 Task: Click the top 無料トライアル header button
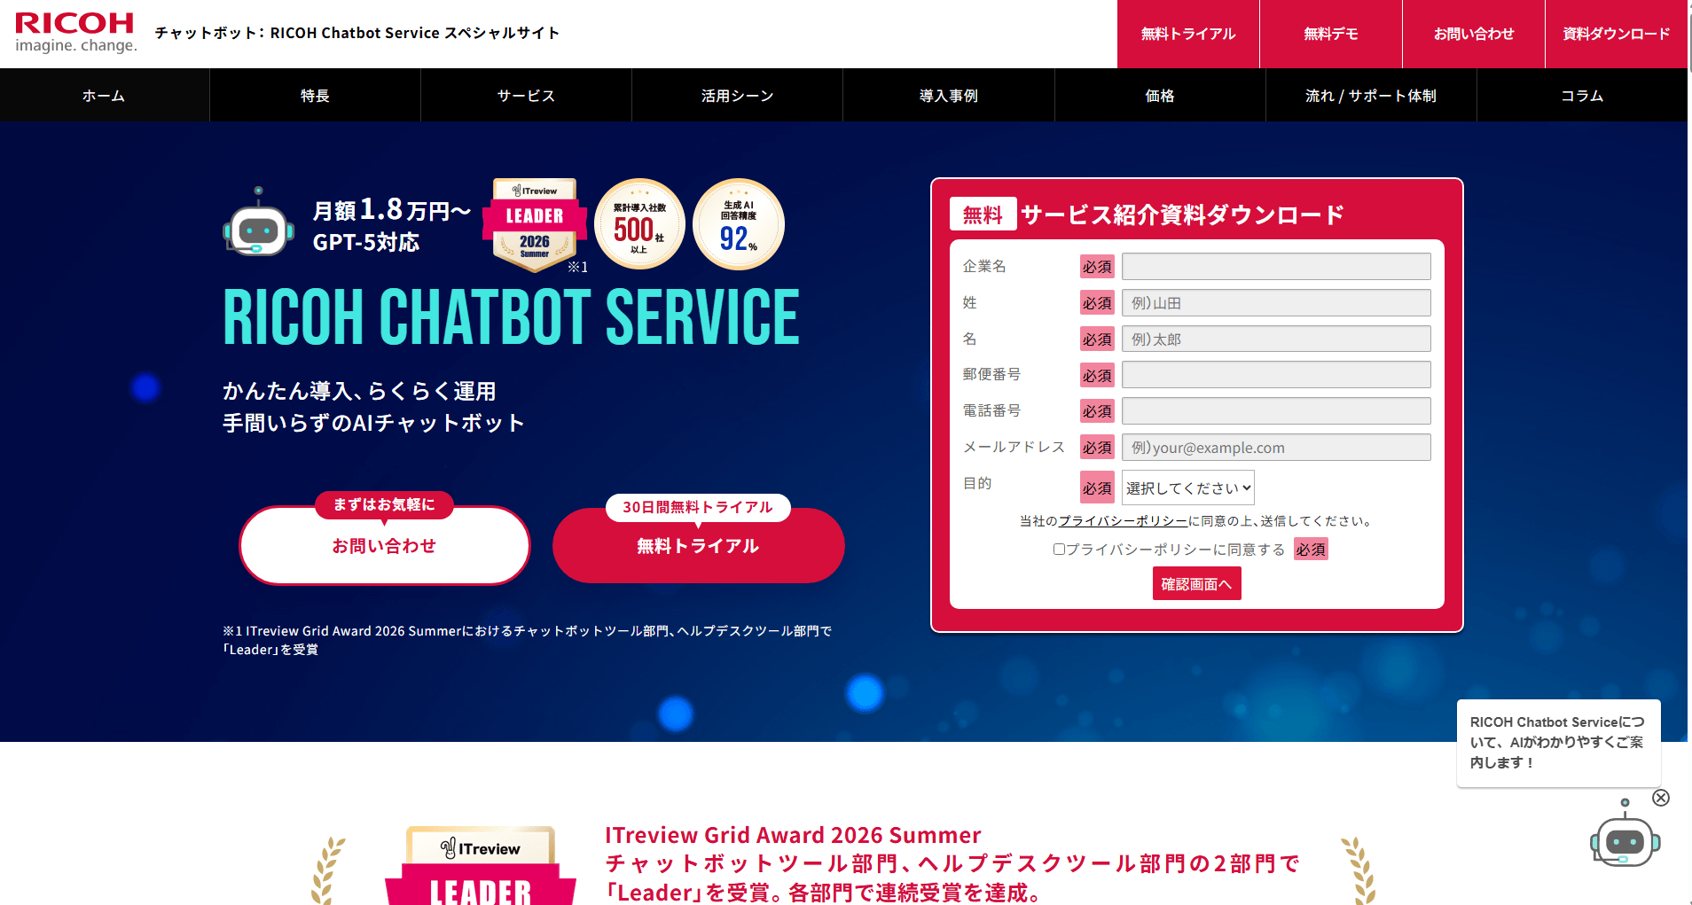[x=1188, y=34]
